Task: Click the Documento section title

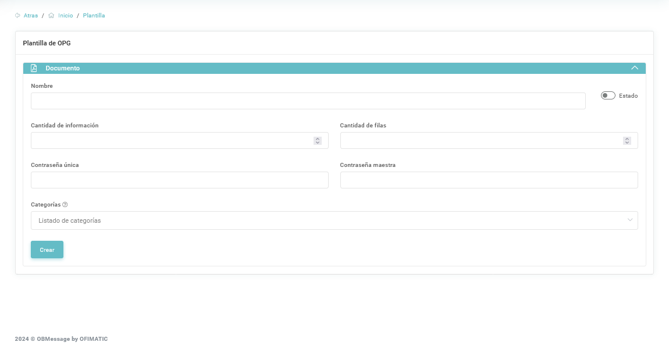Action: (63, 68)
